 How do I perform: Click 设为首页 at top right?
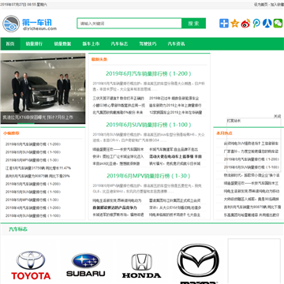tap(260, 5)
